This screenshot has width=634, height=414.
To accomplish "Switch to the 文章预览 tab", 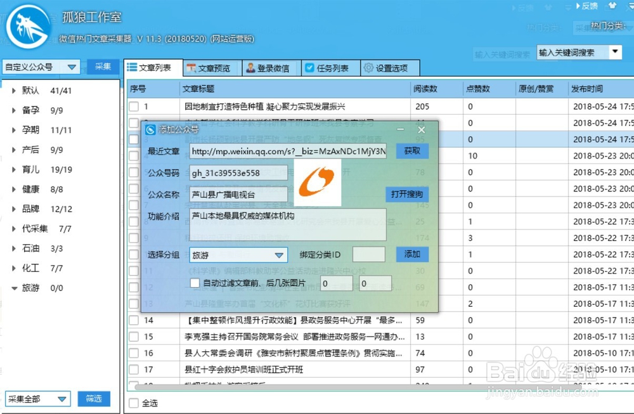I will click(209, 67).
